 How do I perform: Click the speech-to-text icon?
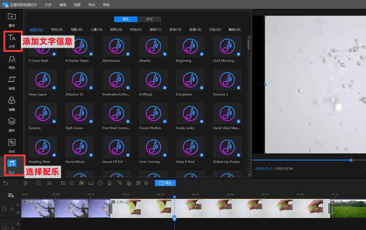(x=129, y=183)
